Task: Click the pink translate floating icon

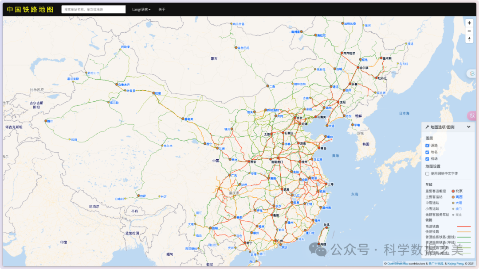Action: (473, 116)
